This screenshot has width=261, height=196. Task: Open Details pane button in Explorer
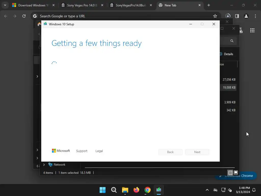coord(226,54)
